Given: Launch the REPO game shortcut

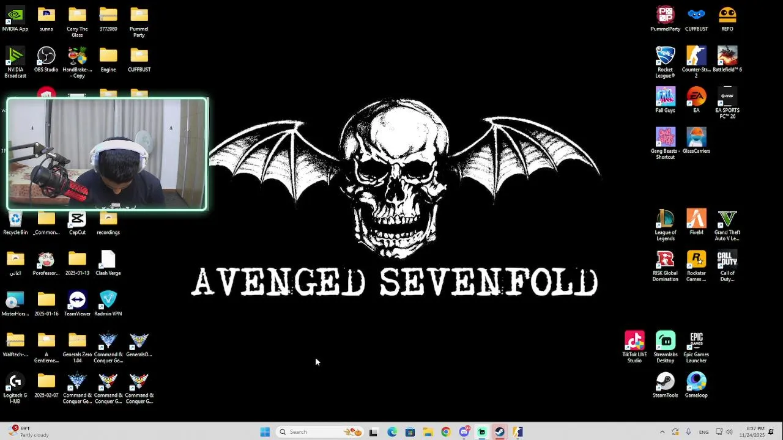Looking at the screenshot, I should pos(727,19).
